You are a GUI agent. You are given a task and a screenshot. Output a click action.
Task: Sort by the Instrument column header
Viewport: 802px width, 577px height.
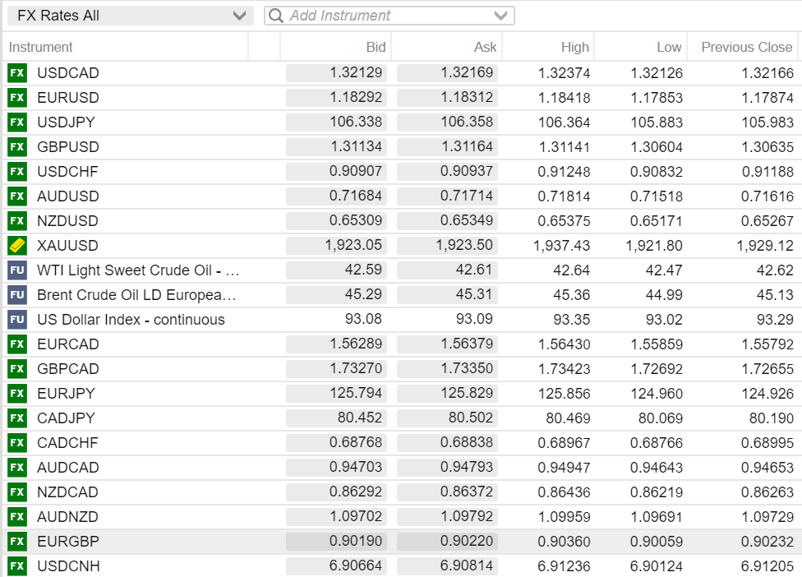point(41,48)
